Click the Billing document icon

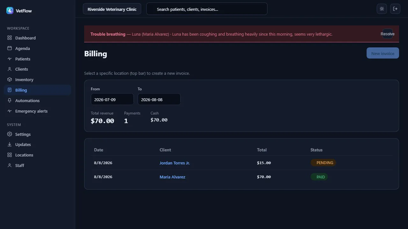coord(10,90)
